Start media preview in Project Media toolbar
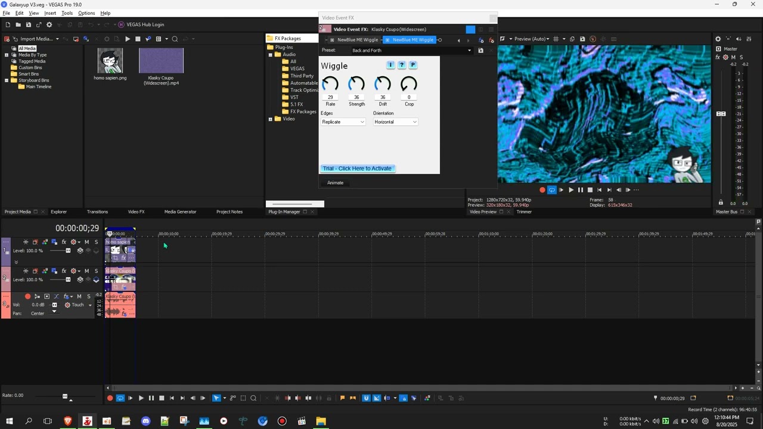Viewport: 763px width, 429px height. tap(127, 39)
